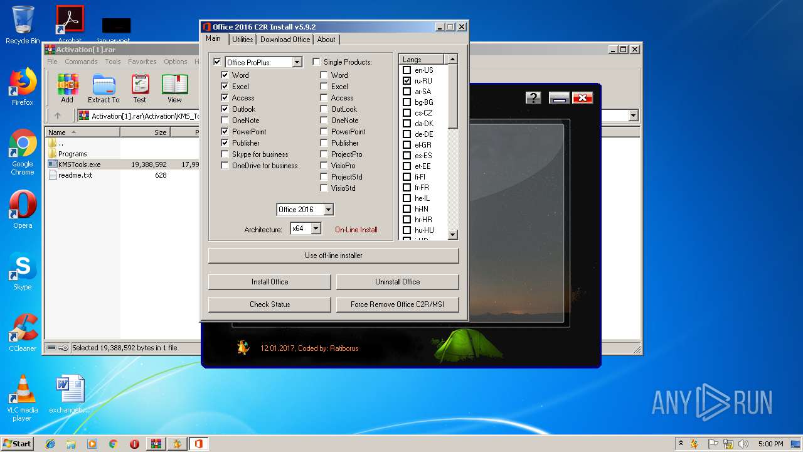Image resolution: width=803 pixels, height=452 pixels.
Task: Click the red X button in KMS window
Action: (x=582, y=97)
